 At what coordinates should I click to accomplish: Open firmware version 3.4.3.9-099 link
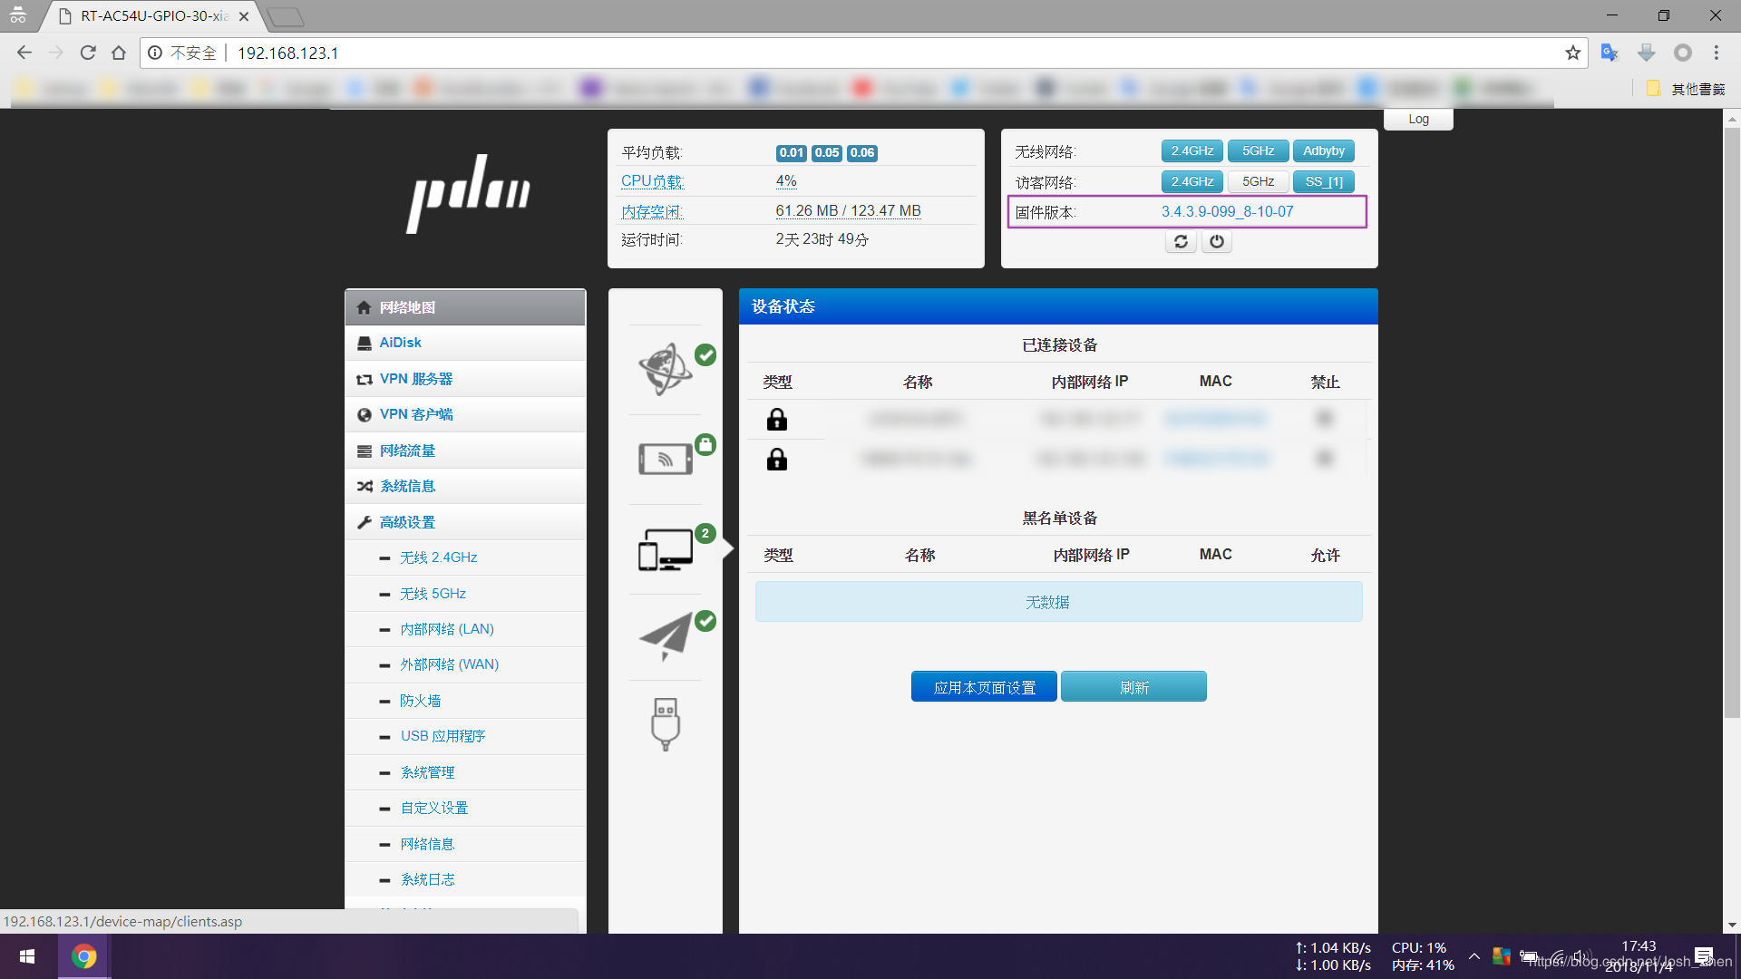click(x=1227, y=212)
